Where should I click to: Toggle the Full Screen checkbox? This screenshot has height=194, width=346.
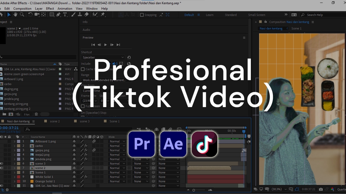(x=83, y=106)
